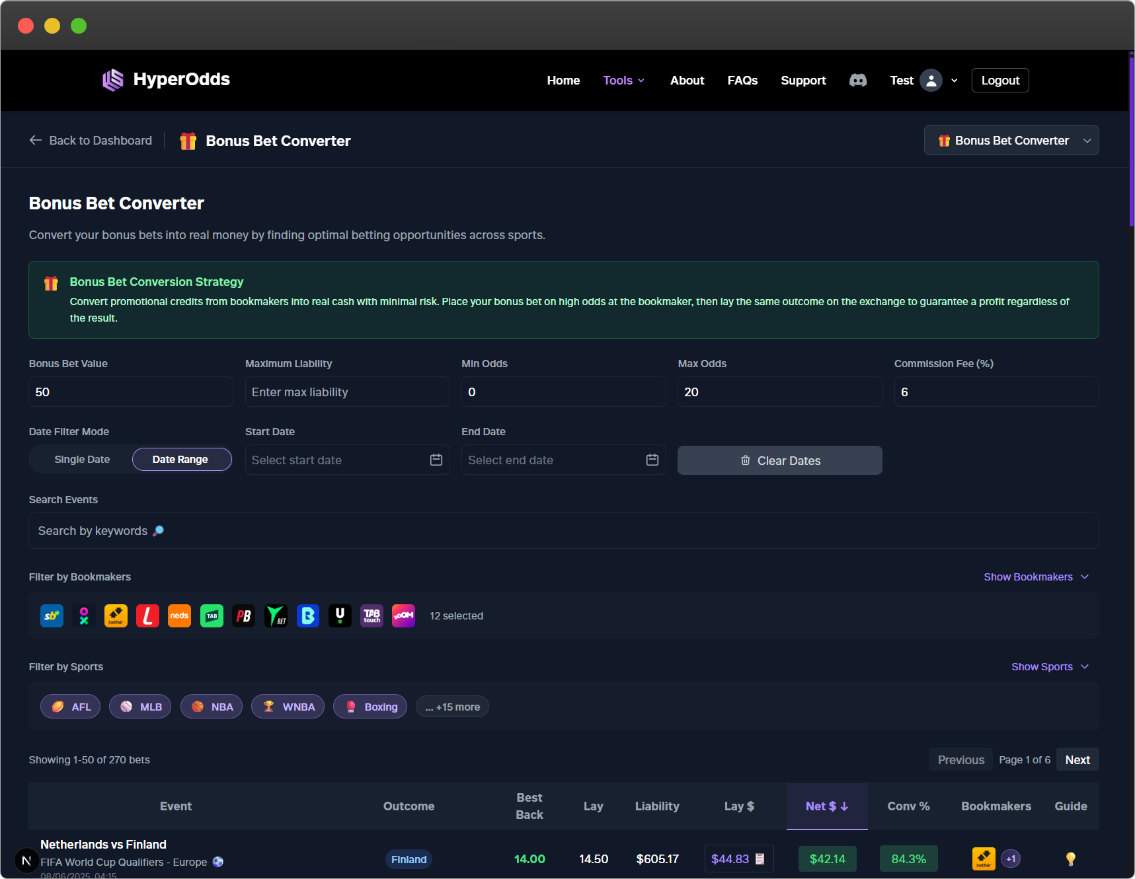Go to Home page
This screenshot has height=879, width=1135.
(x=563, y=81)
